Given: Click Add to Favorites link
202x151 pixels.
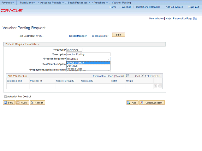Looking at the screenshot, I should tap(174, 7).
